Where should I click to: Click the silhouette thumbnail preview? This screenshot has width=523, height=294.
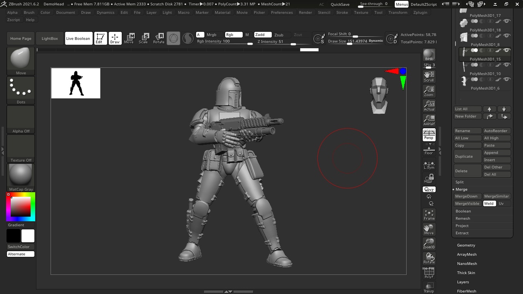(x=76, y=83)
